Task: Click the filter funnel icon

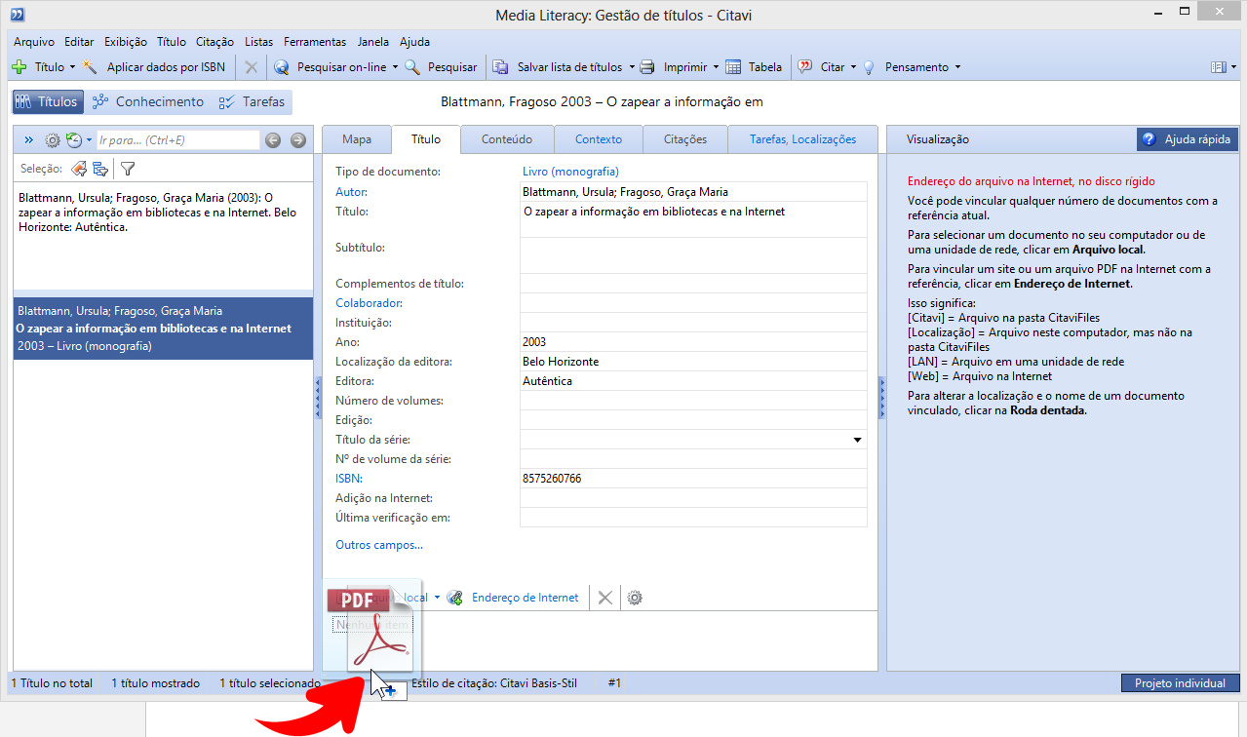Action: point(128,169)
